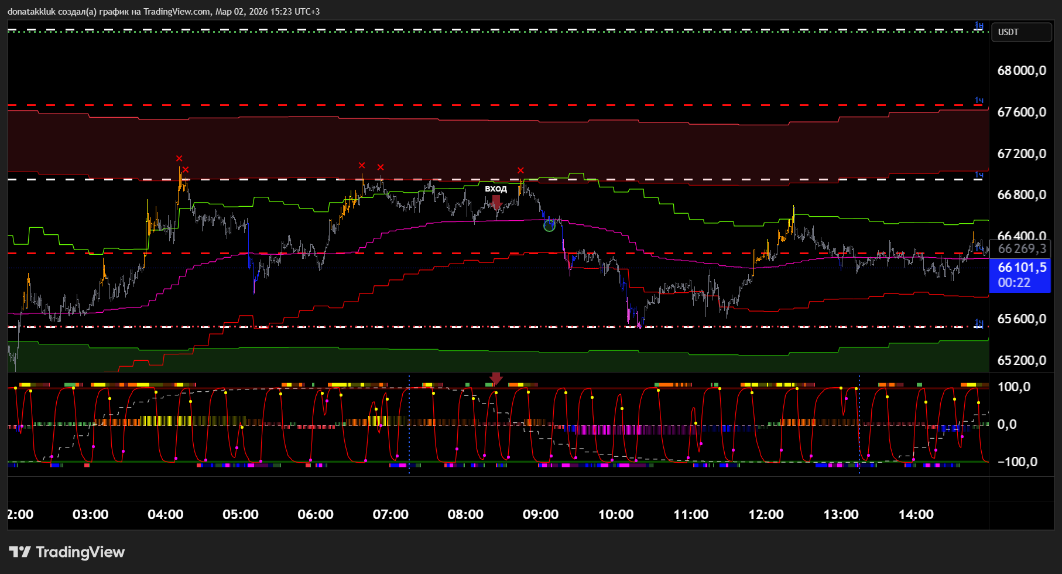The height and width of the screenshot is (574, 1062).
Task: Click the вход text label on the chart
Action: click(496, 189)
